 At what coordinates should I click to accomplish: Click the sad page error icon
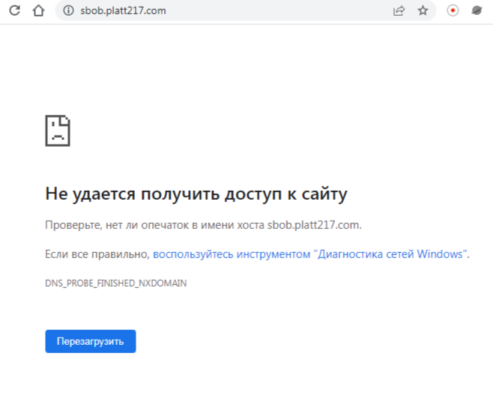(x=58, y=131)
